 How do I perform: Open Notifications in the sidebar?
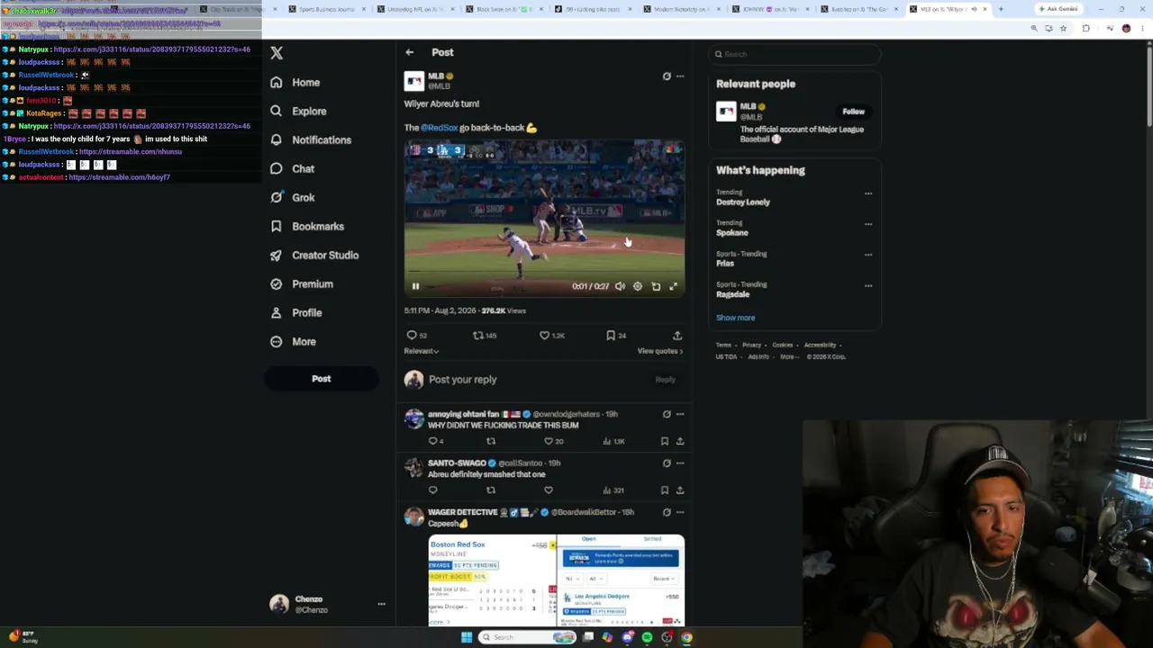pyautogui.click(x=311, y=139)
